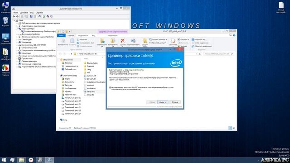Open the Открыть dropdown in ribbon

(x=183, y=39)
